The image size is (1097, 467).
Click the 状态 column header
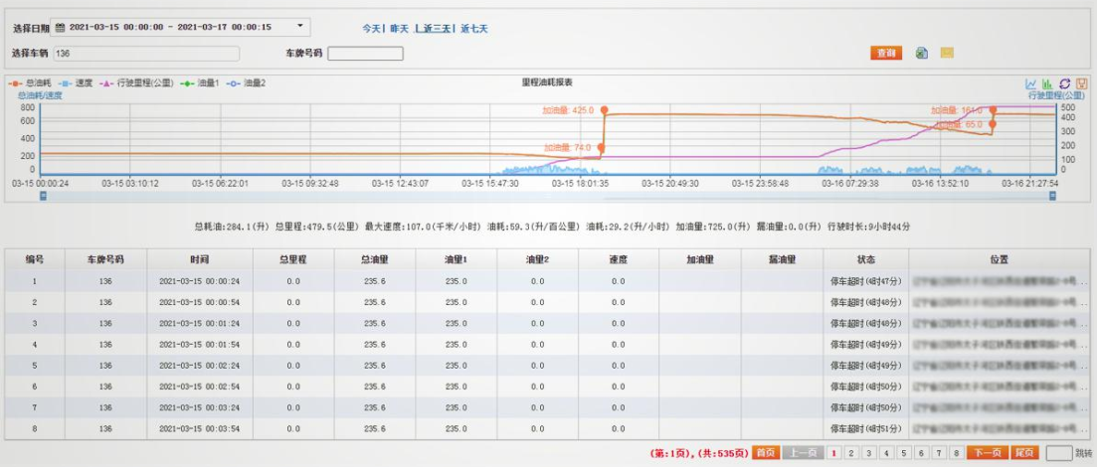pos(865,259)
